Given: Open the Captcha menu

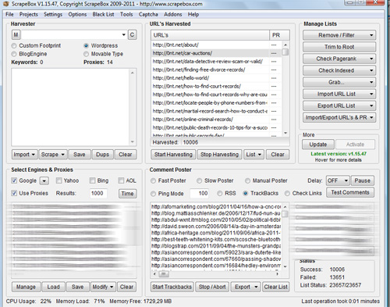Looking at the screenshot, I should [x=148, y=14].
